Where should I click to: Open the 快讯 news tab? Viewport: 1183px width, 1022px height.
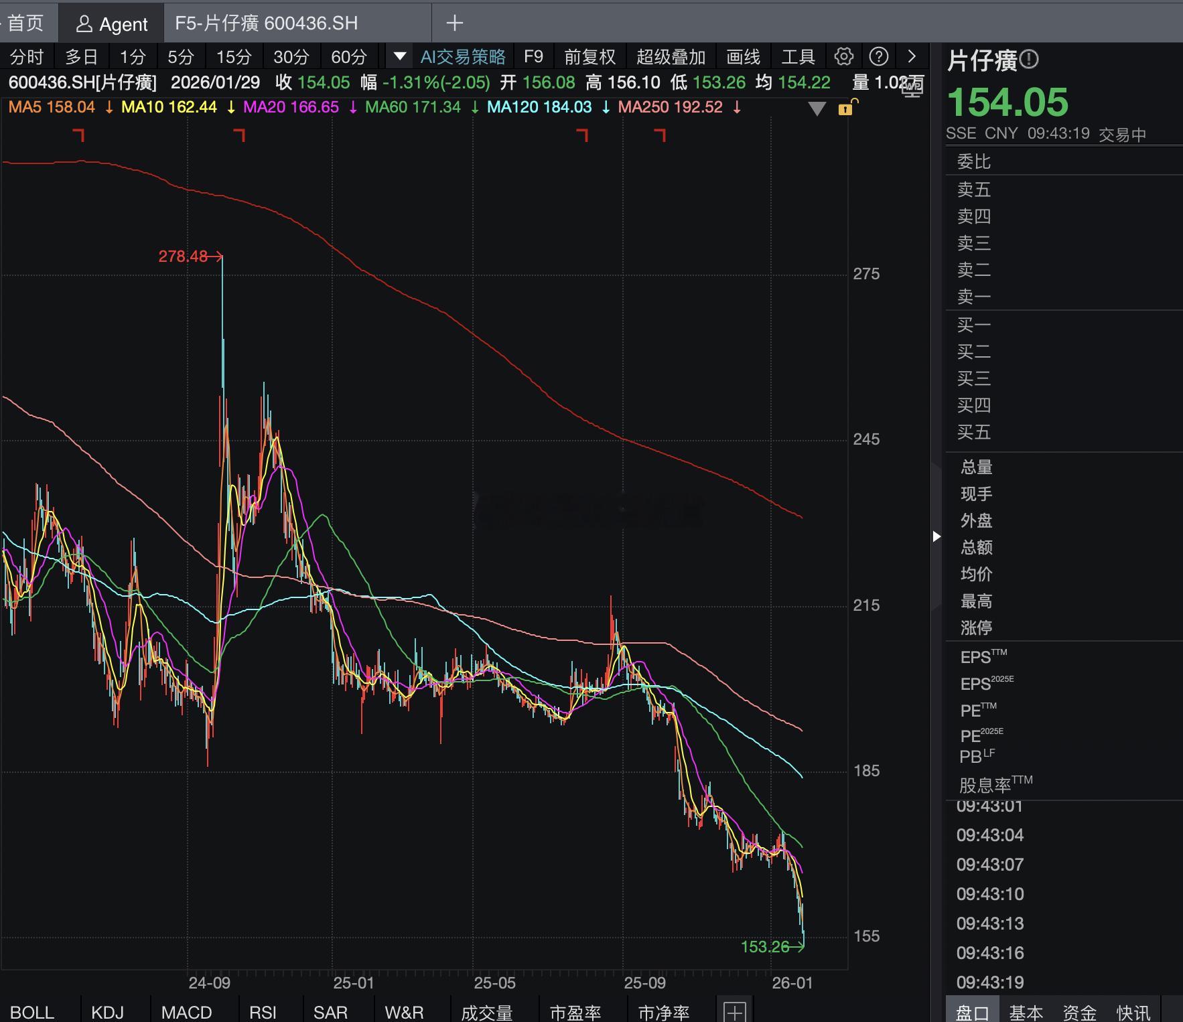tap(1133, 1012)
